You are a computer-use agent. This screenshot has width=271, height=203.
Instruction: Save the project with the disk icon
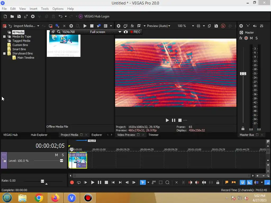pyautogui.click(x=19, y=16)
